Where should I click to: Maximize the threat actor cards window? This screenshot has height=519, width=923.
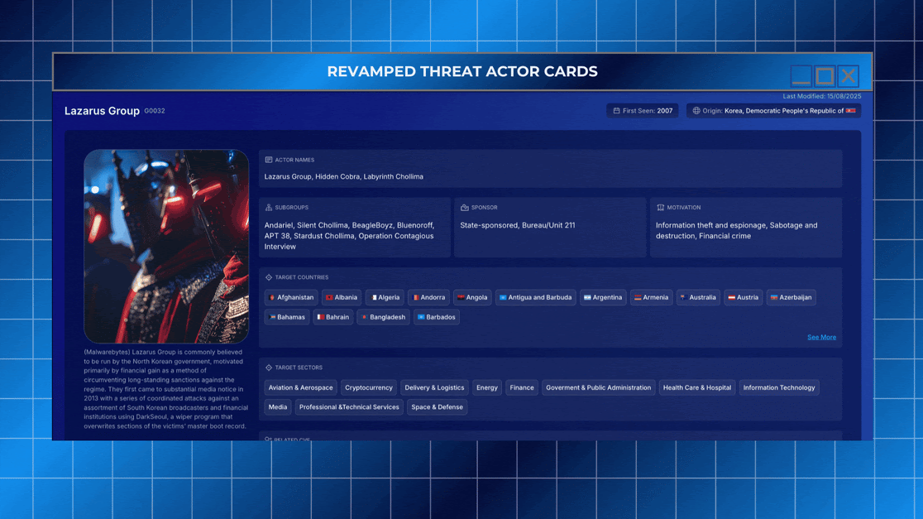825,76
